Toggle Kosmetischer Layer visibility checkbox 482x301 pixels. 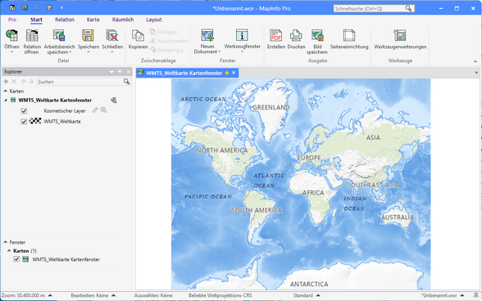pyautogui.click(x=24, y=110)
